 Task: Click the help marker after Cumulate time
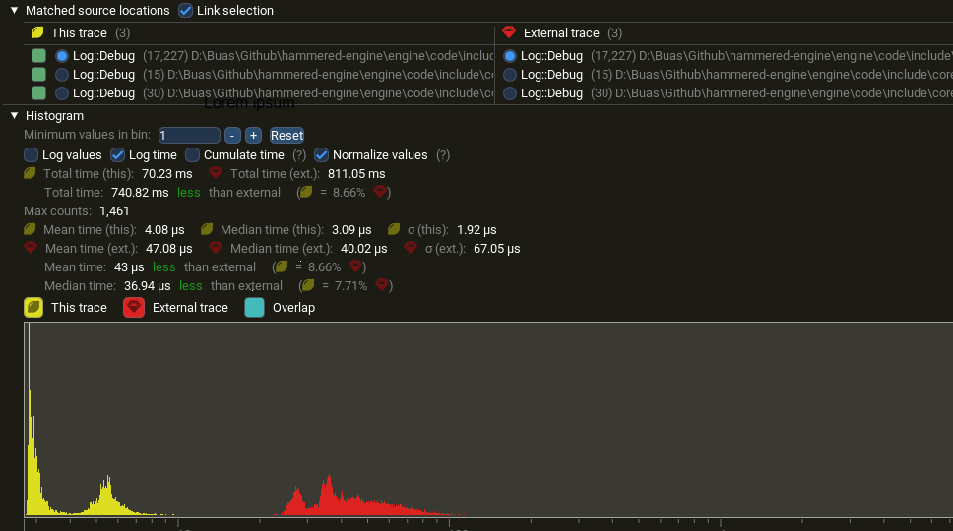point(299,155)
